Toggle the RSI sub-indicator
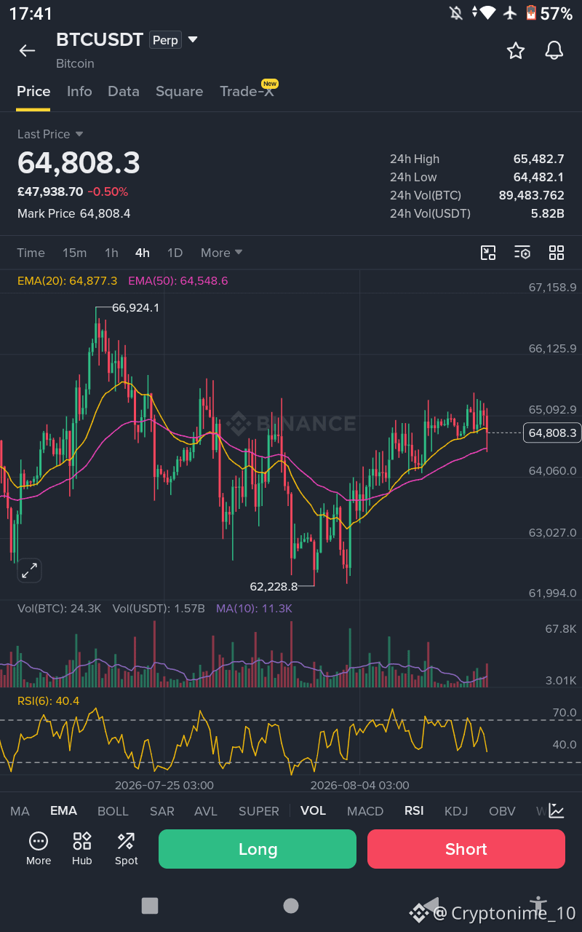Image resolution: width=582 pixels, height=932 pixels. click(414, 811)
